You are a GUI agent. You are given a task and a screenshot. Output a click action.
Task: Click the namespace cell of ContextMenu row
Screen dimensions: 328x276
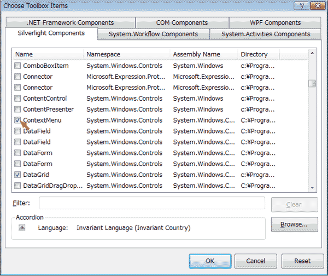tap(124, 120)
